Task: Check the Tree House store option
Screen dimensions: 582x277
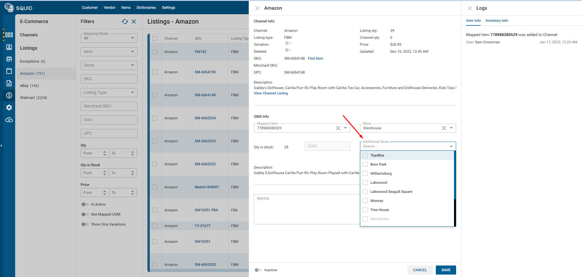Action: coord(365,210)
